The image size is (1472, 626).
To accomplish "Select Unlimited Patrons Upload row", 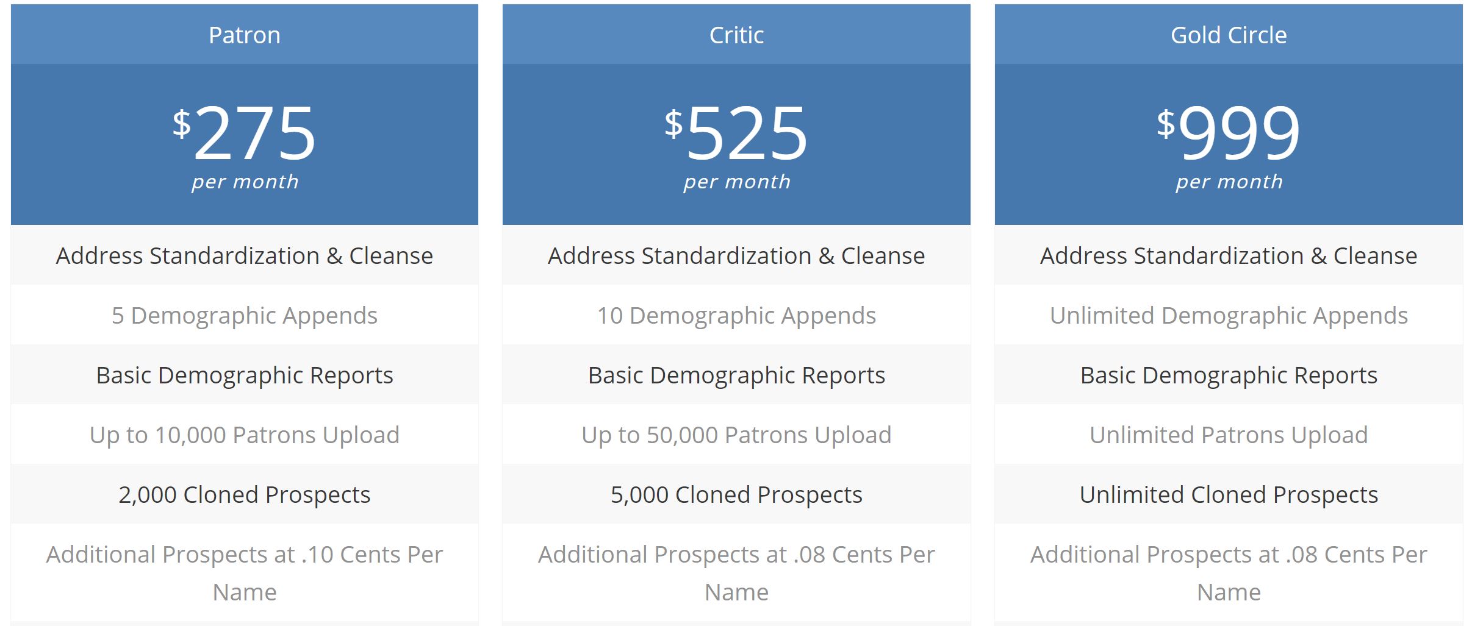I will click(1229, 435).
